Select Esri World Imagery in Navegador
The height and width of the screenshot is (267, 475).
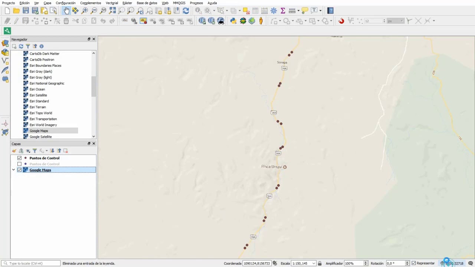click(x=43, y=125)
